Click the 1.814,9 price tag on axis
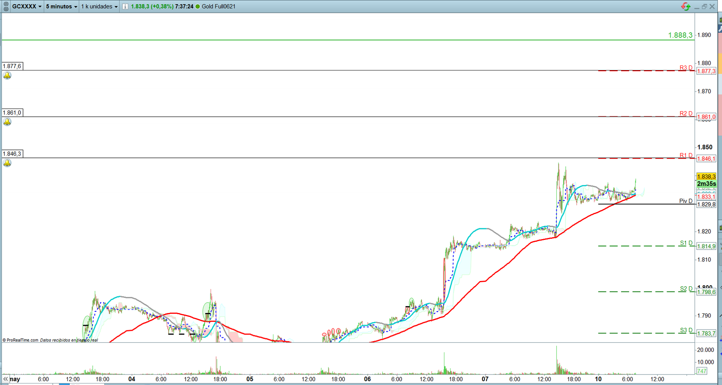The height and width of the screenshot is (385, 722). (706, 246)
